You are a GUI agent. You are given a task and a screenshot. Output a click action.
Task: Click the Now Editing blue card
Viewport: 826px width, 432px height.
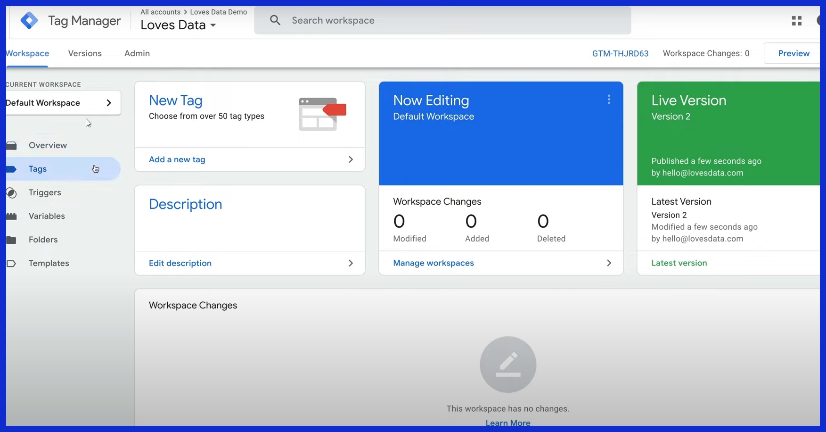[501, 133]
